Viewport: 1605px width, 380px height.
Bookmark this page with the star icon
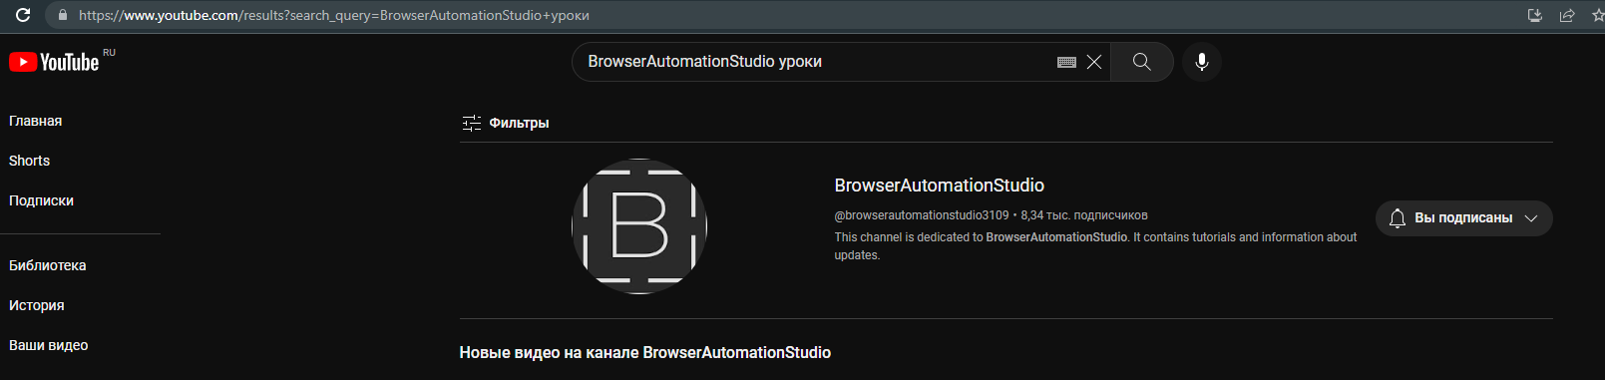(1598, 15)
